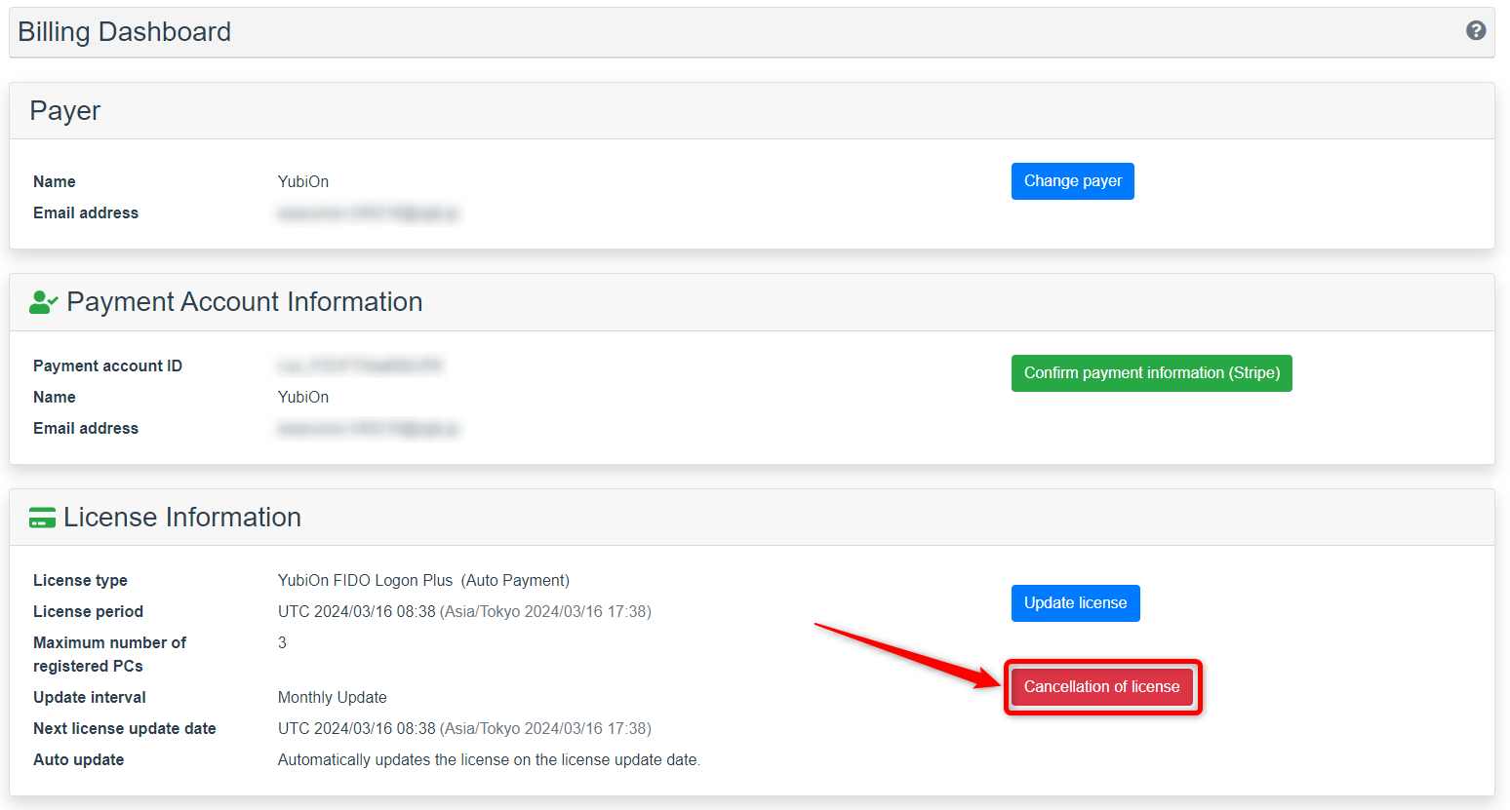
Task: Click the License Information card icon
Action: (x=42, y=518)
